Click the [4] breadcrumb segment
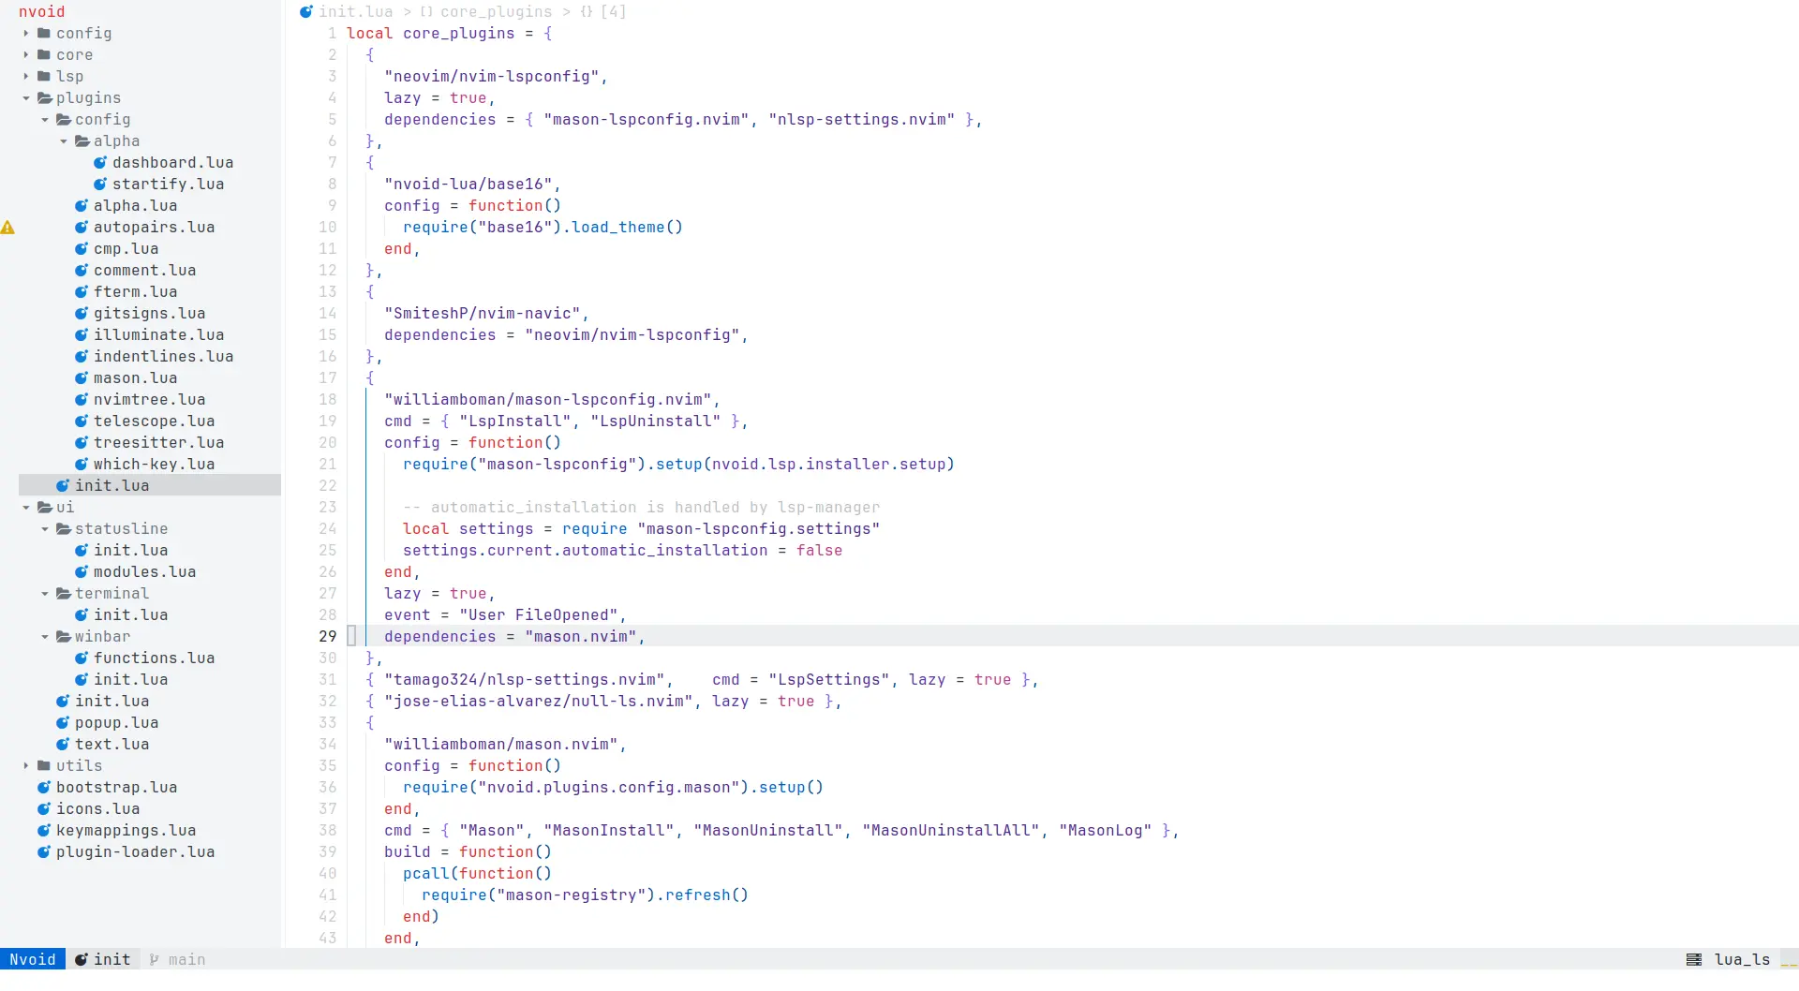 tap(614, 12)
